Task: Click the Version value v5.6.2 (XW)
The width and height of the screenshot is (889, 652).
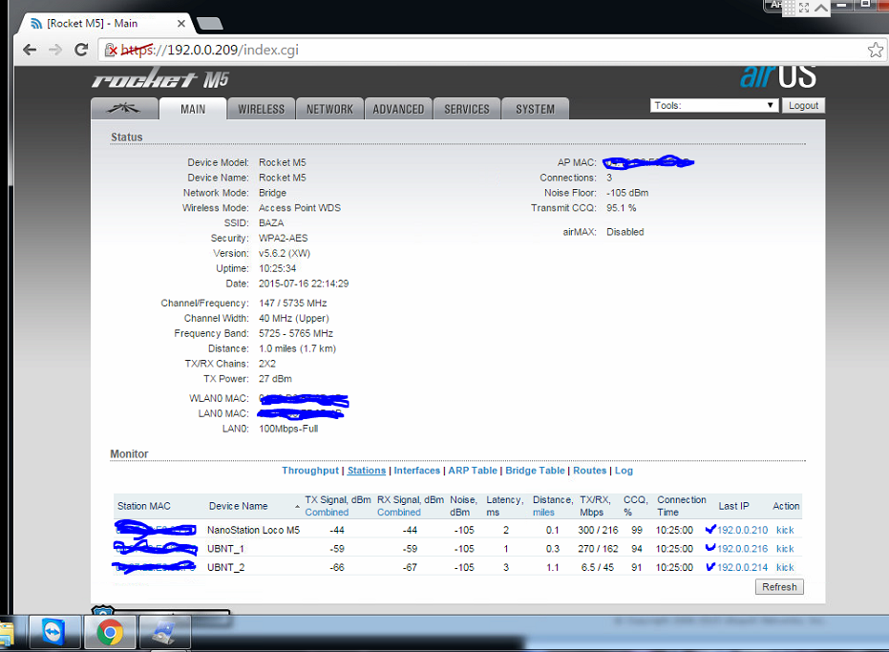Action: (285, 253)
